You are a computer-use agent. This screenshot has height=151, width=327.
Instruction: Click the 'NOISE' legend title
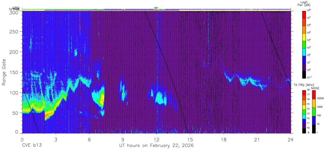(x=315, y=88)
